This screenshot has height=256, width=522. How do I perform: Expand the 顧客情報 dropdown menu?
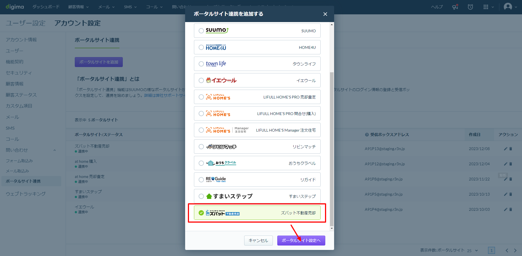(78, 7)
